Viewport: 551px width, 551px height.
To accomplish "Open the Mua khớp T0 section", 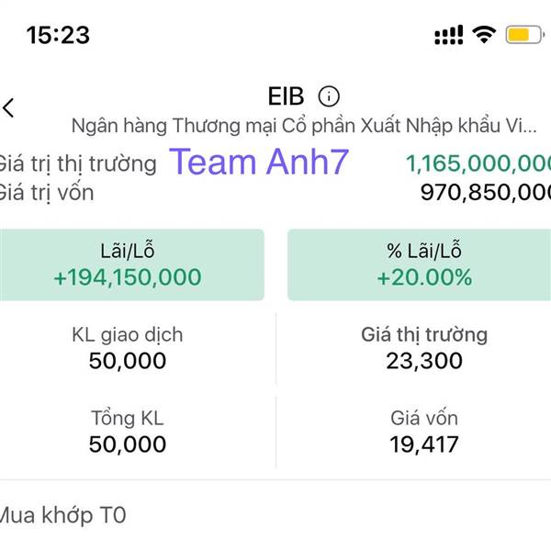I will (62, 515).
